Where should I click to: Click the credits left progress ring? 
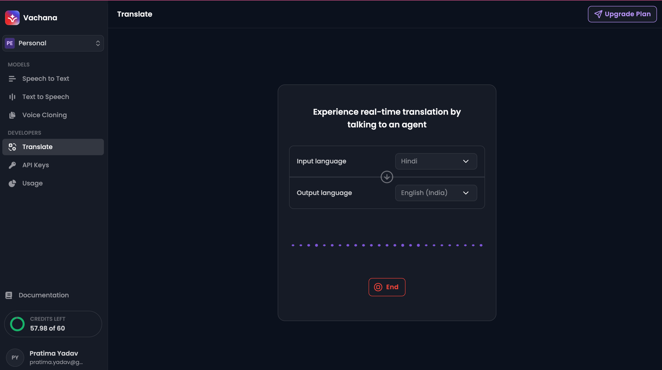point(18,324)
